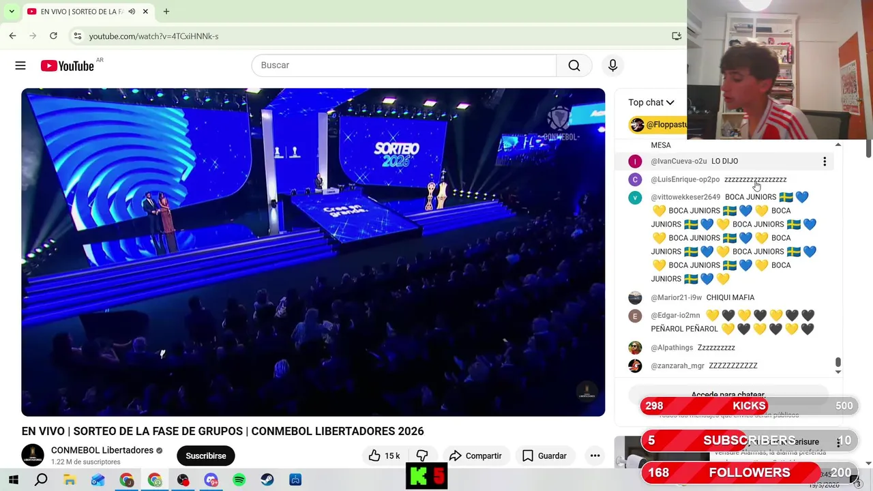This screenshot has width=873, height=491.
Task: Save video with Guardar button
Action: pyautogui.click(x=544, y=456)
